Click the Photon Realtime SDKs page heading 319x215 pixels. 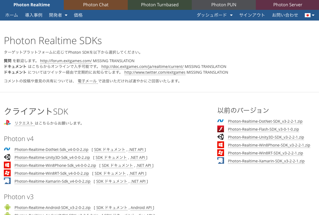point(53,41)
